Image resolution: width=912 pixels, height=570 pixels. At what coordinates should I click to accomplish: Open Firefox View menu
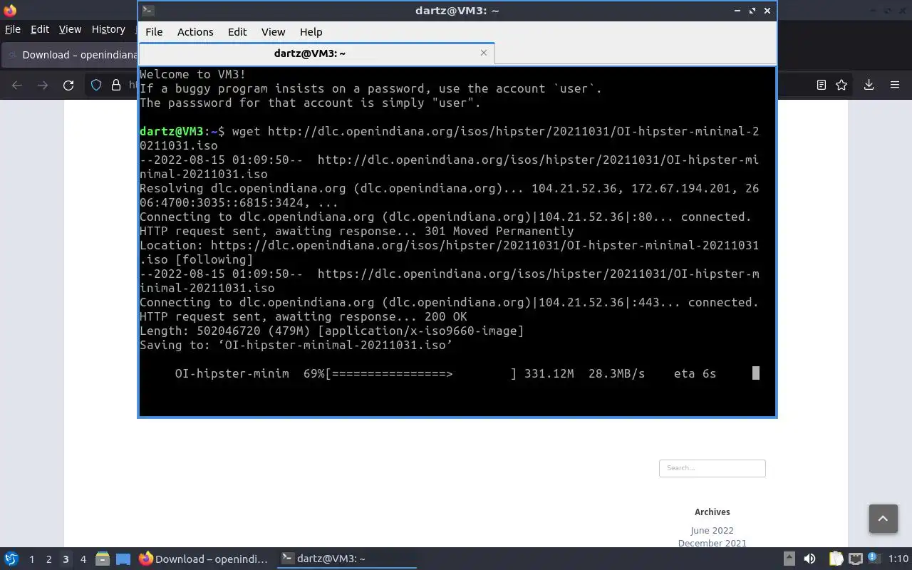pos(70,29)
